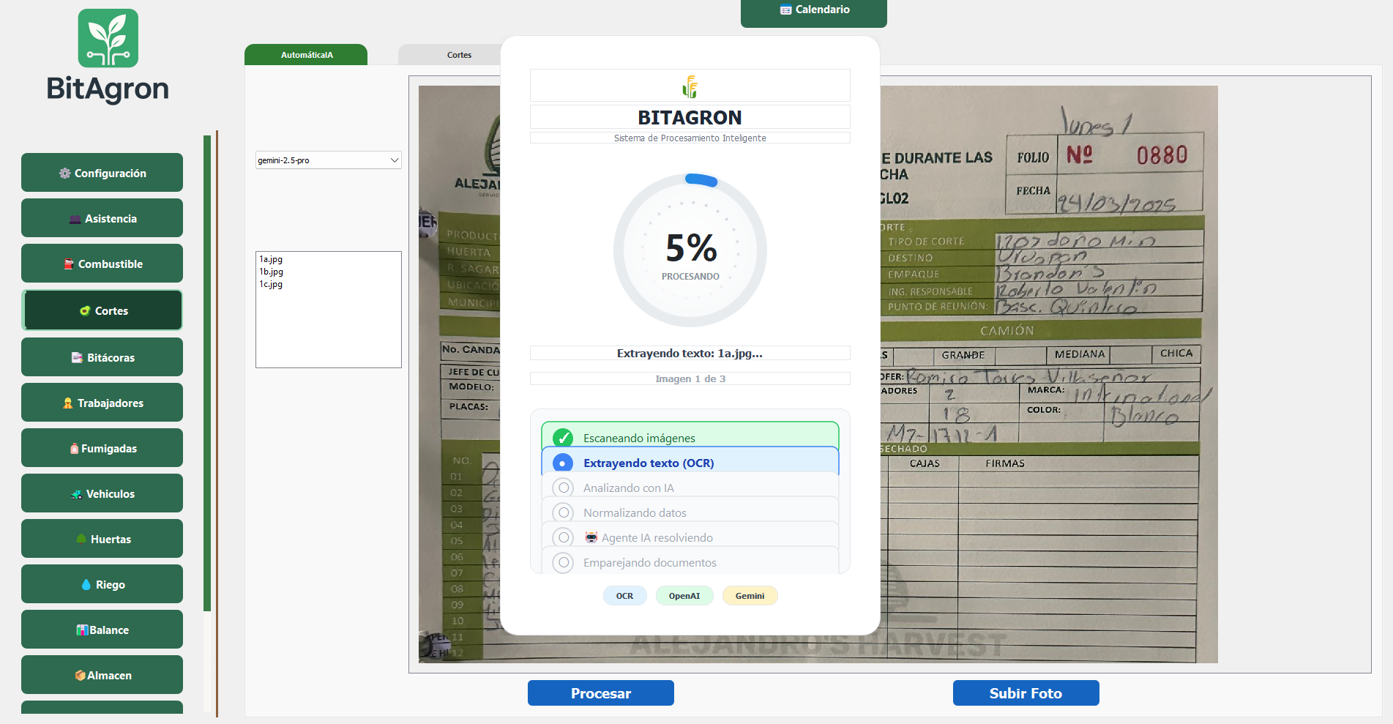The width and height of the screenshot is (1393, 724).
Task: Open the Huertas section
Action: [102, 539]
